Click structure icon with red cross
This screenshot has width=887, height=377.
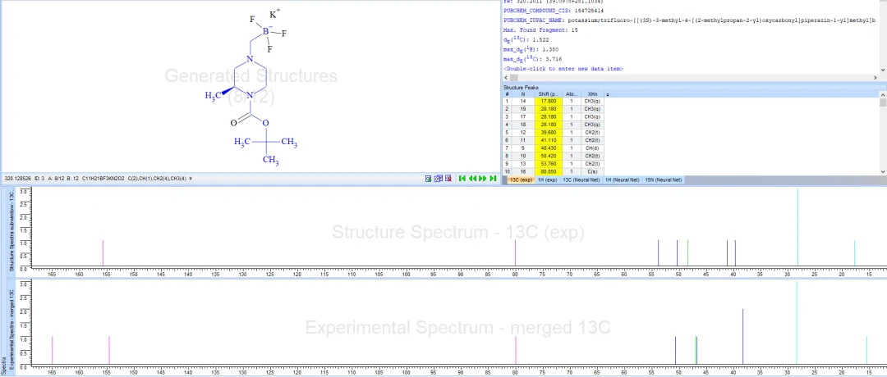point(448,179)
